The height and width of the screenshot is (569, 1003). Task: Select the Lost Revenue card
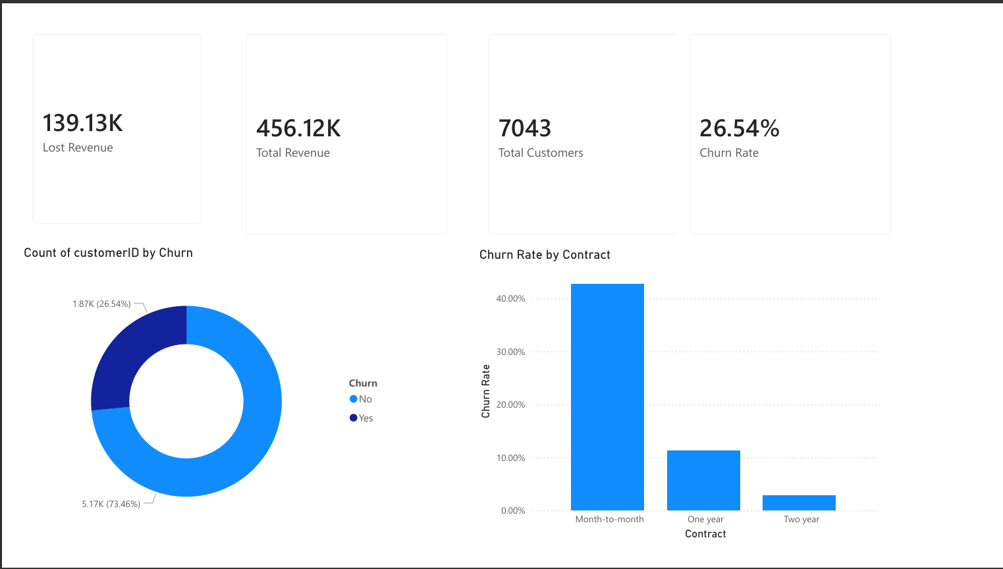pyautogui.click(x=117, y=130)
